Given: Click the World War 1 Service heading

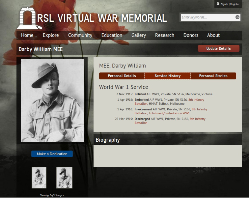Looking at the screenshot, I should [124, 87].
